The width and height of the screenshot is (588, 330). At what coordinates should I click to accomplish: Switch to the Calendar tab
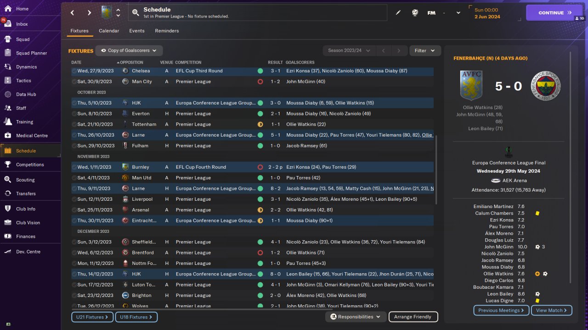click(109, 31)
